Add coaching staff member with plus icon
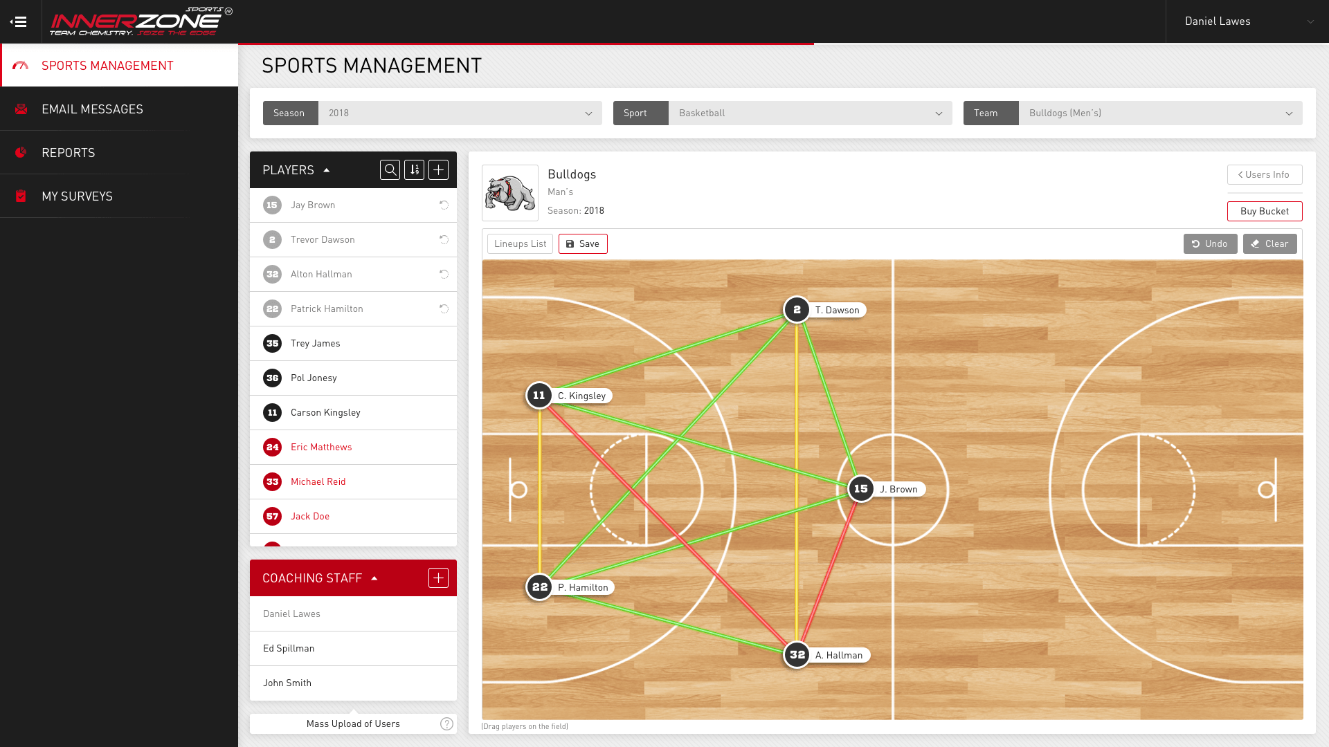 point(438,578)
